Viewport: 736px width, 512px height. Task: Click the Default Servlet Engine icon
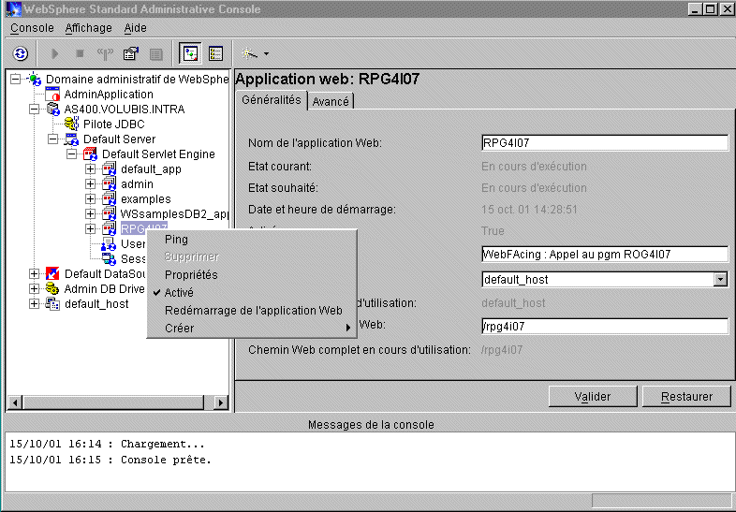90,154
